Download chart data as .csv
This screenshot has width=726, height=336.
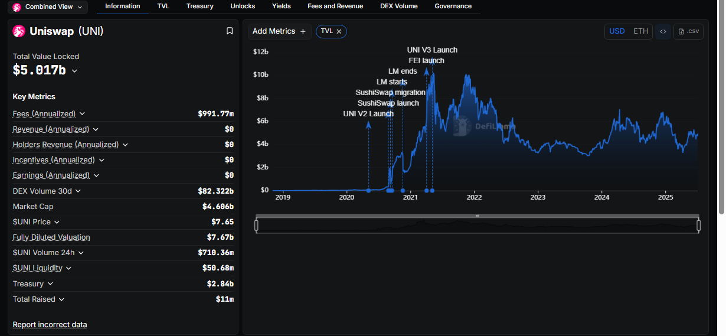pos(688,31)
